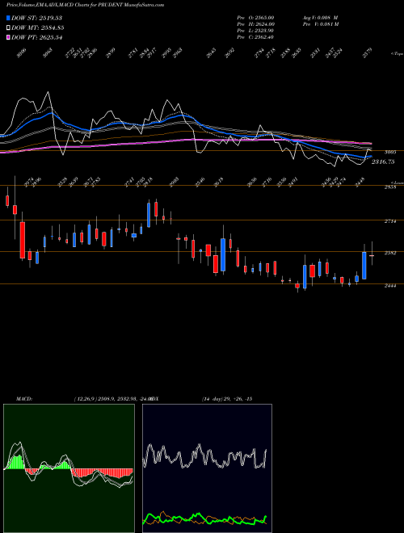This screenshot has width=404, height=533.
Task: Select the 'DOW PT: 2625.54' legend text
Action: (36, 37)
